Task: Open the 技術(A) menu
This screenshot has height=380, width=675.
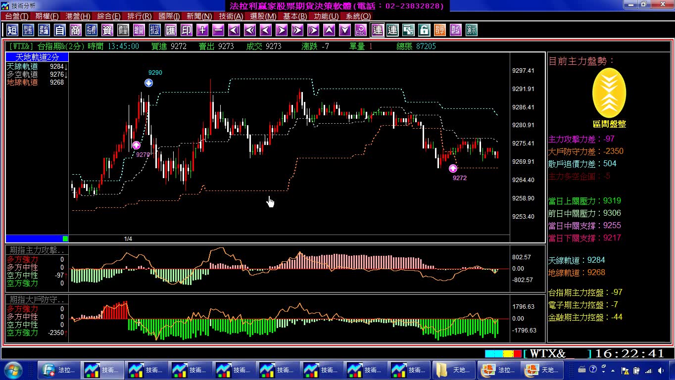Action: pyautogui.click(x=231, y=16)
